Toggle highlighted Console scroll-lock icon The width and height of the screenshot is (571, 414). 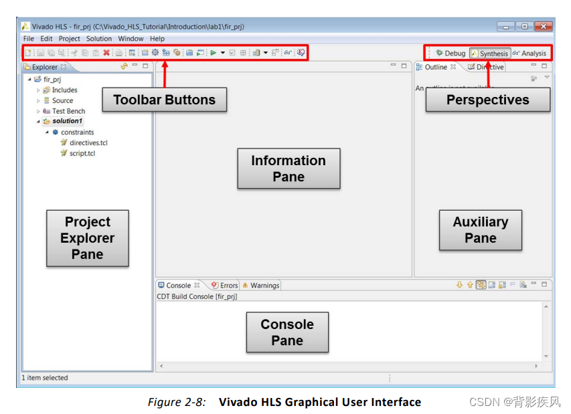(481, 285)
